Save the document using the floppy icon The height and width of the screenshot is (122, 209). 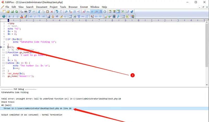[12, 12]
